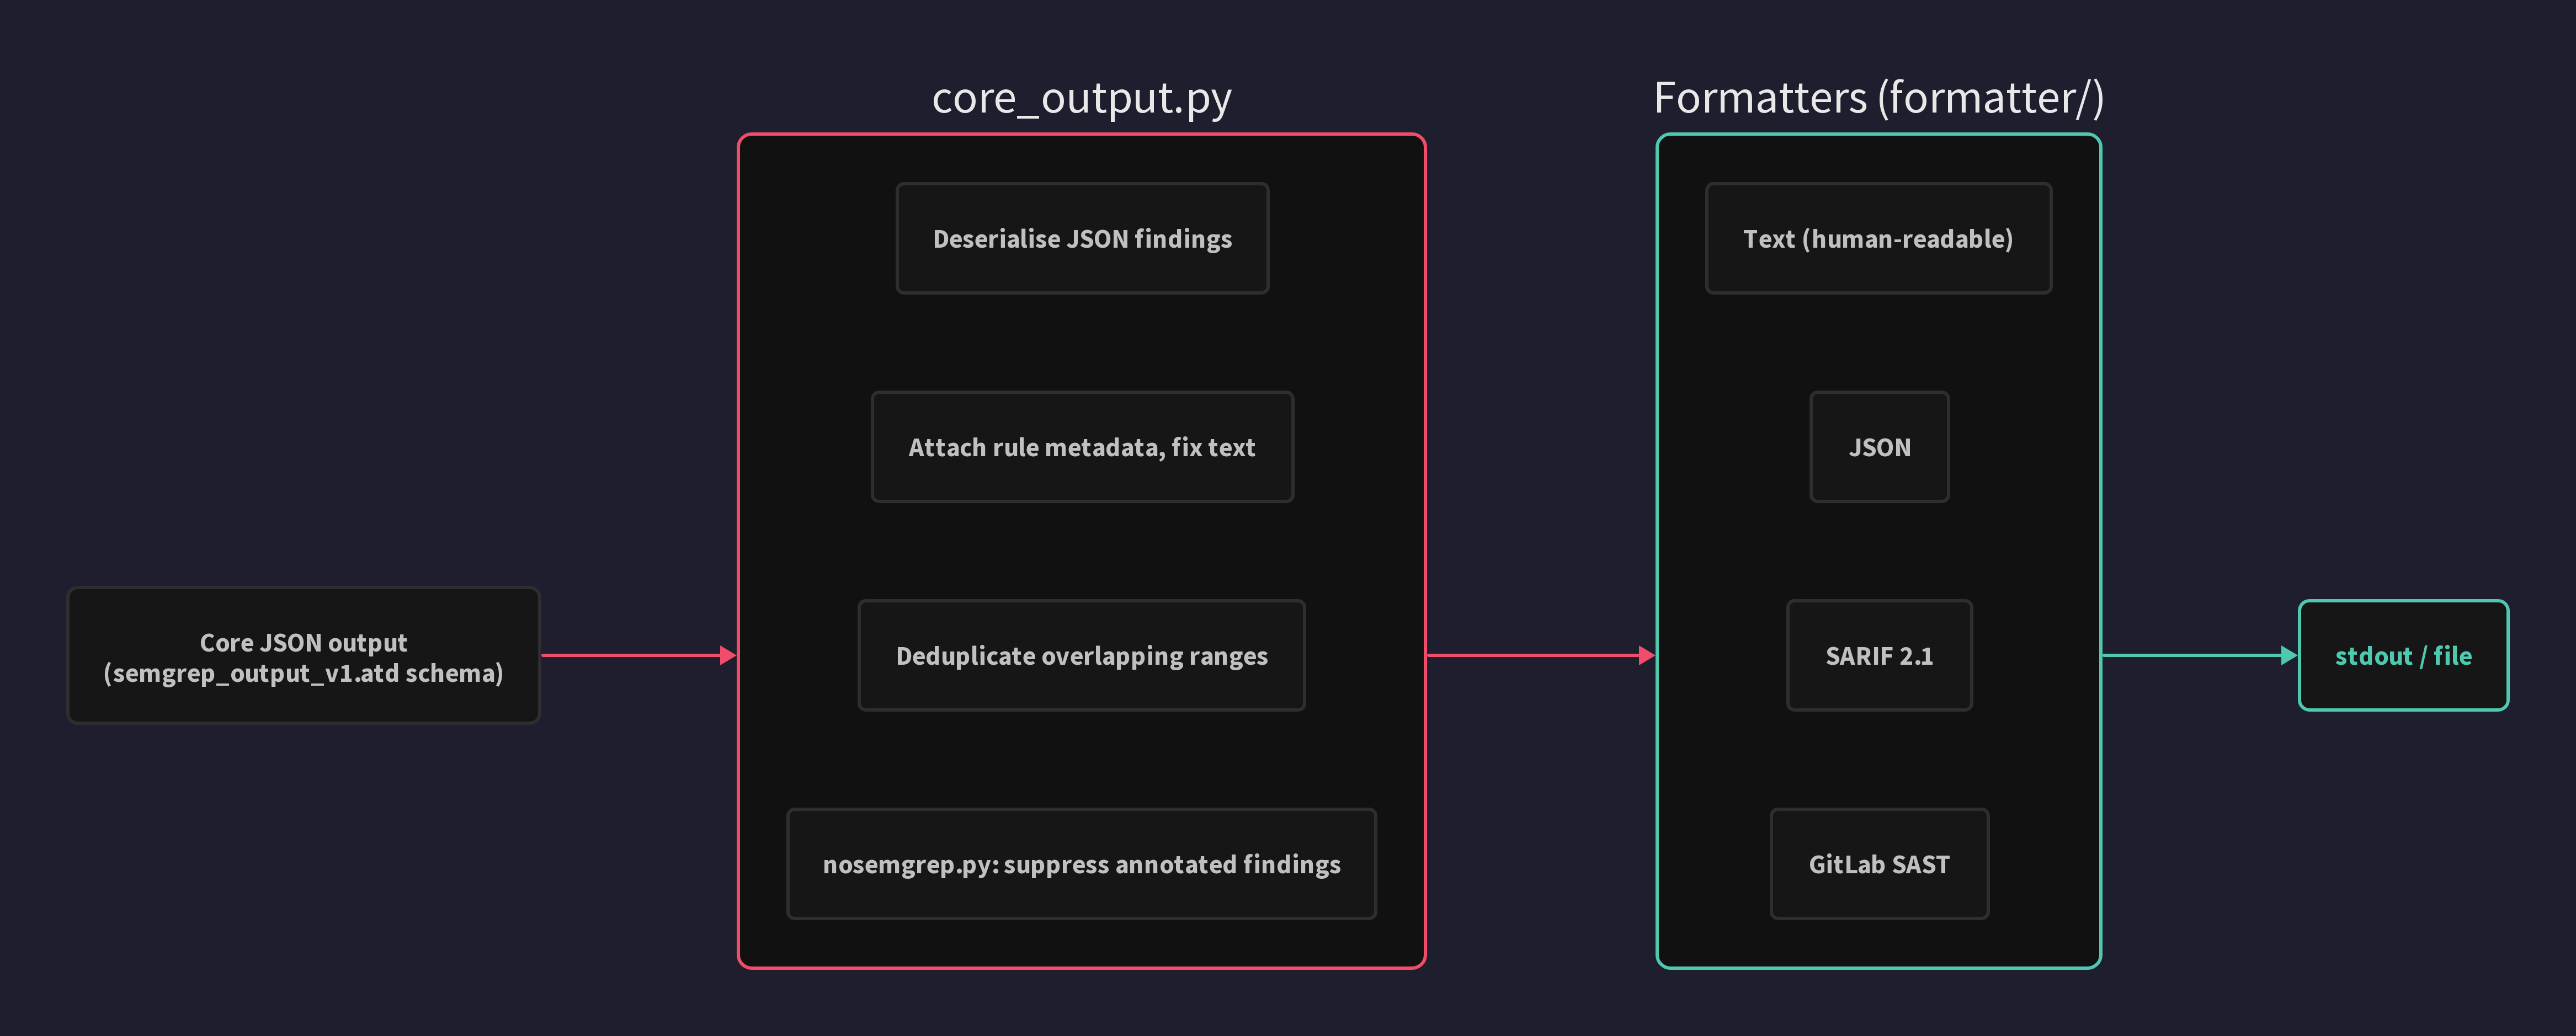The width and height of the screenshot is (2576, 1036).
Task: Click the arrow between core_output.py and Formatters
Action: point(1540,656)
